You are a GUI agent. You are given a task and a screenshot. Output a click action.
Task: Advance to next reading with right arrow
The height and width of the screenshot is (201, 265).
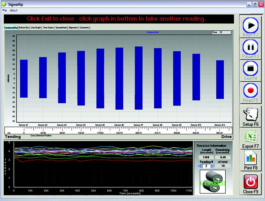tap(213, 166)
